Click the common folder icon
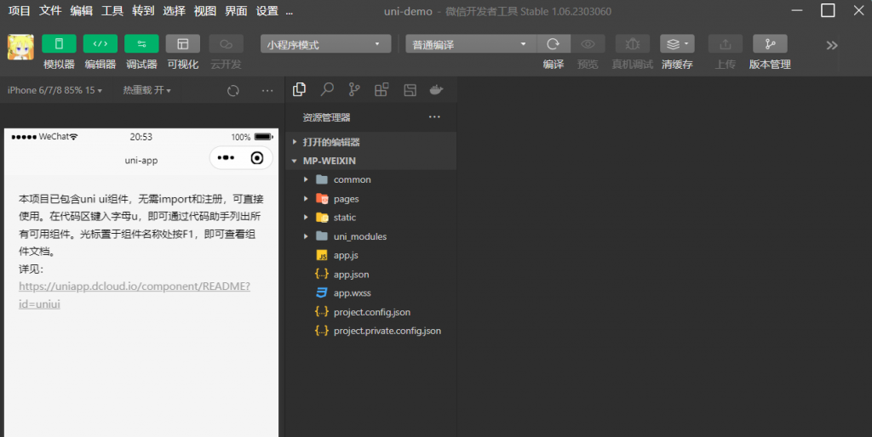872x437 pixels. (321, 179)
